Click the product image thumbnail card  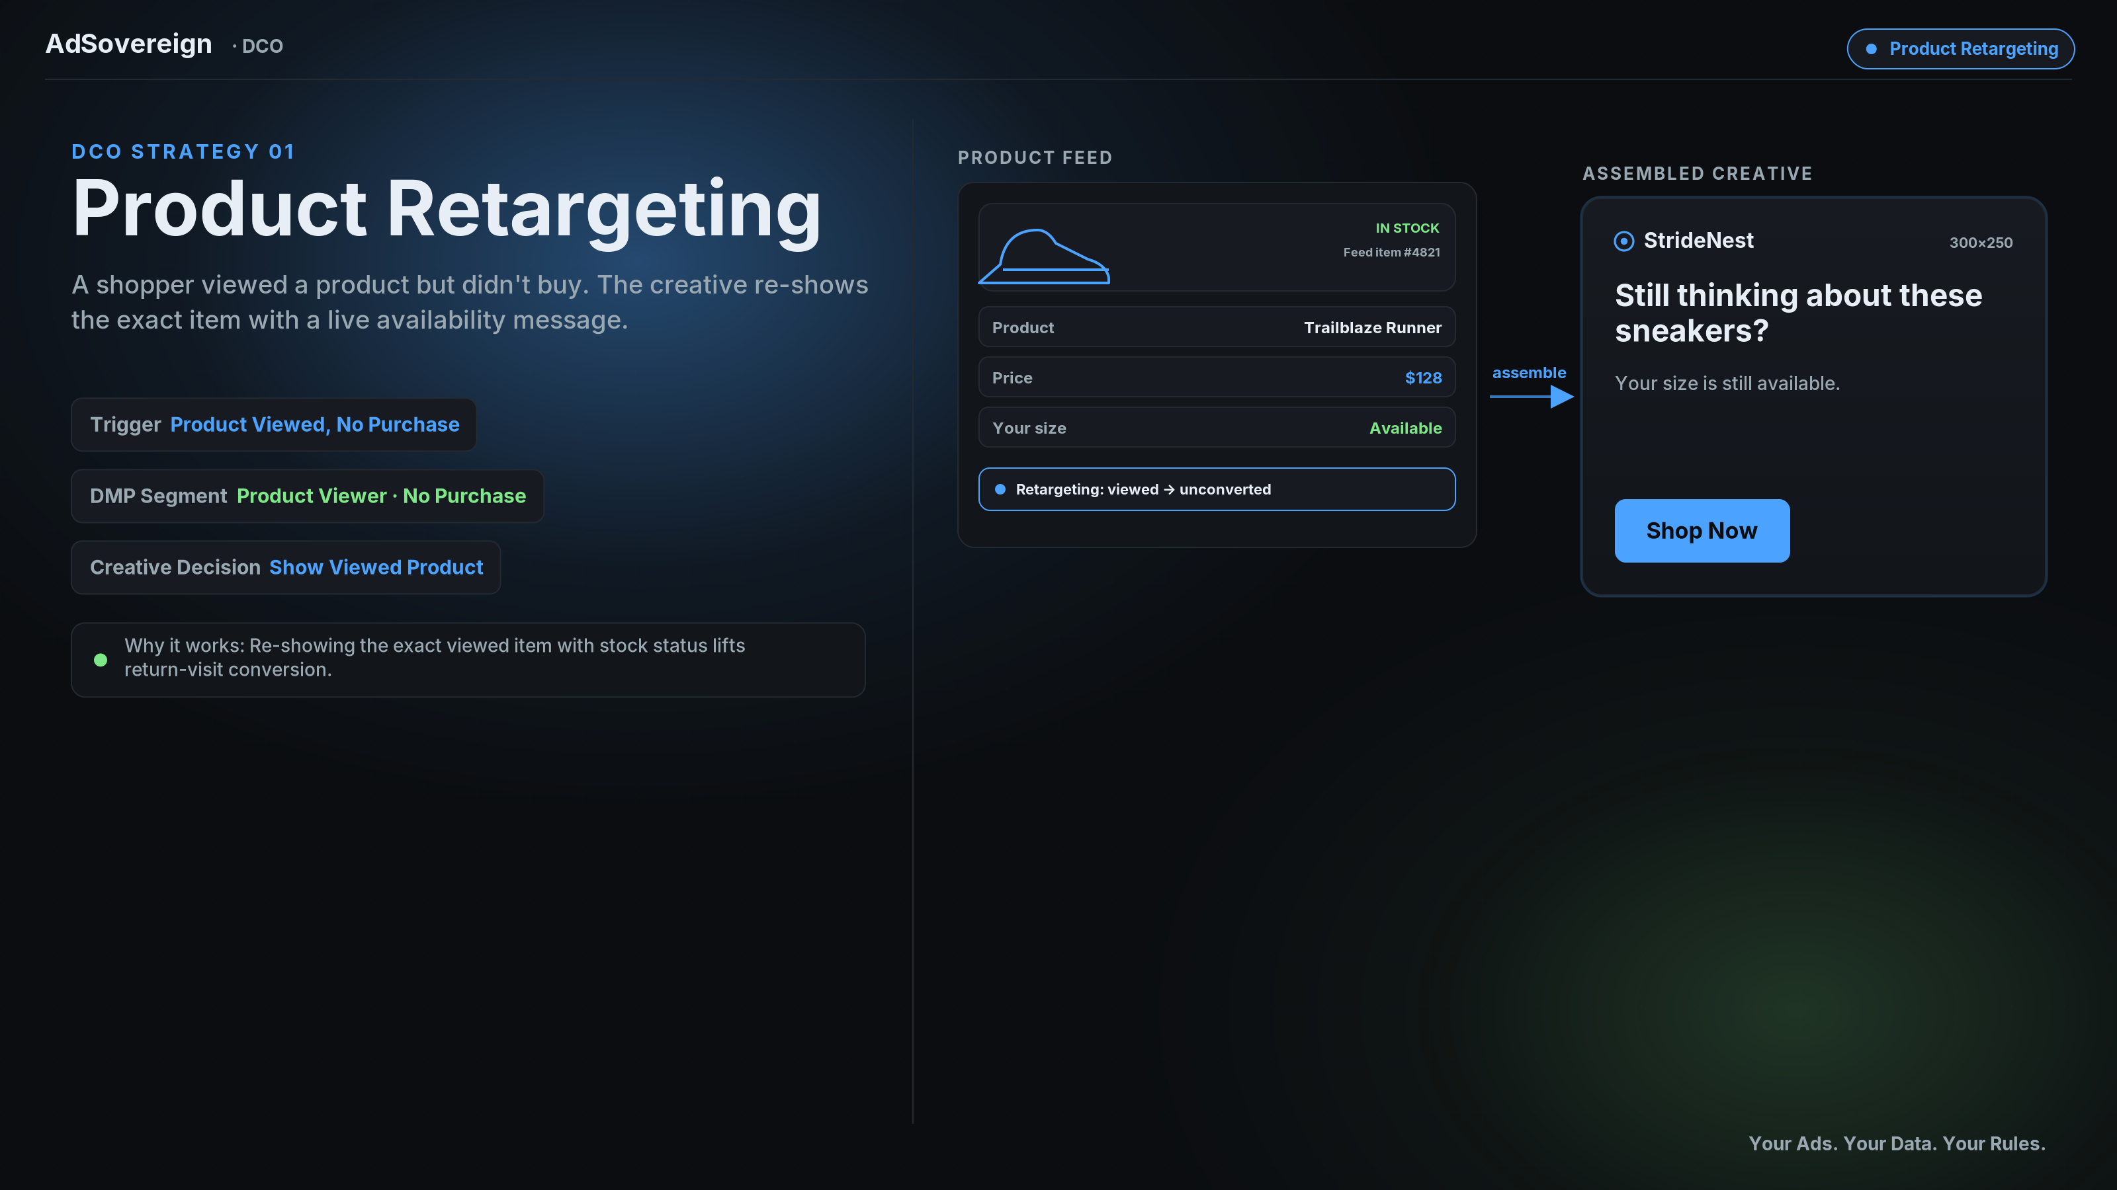point(1217,247)
